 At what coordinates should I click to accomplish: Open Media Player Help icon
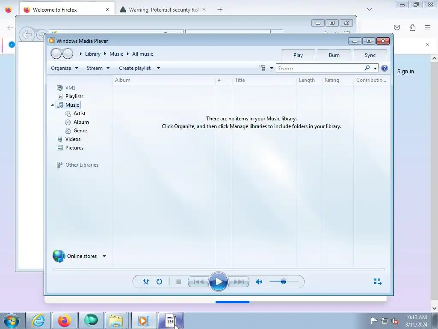click(385, 68)
